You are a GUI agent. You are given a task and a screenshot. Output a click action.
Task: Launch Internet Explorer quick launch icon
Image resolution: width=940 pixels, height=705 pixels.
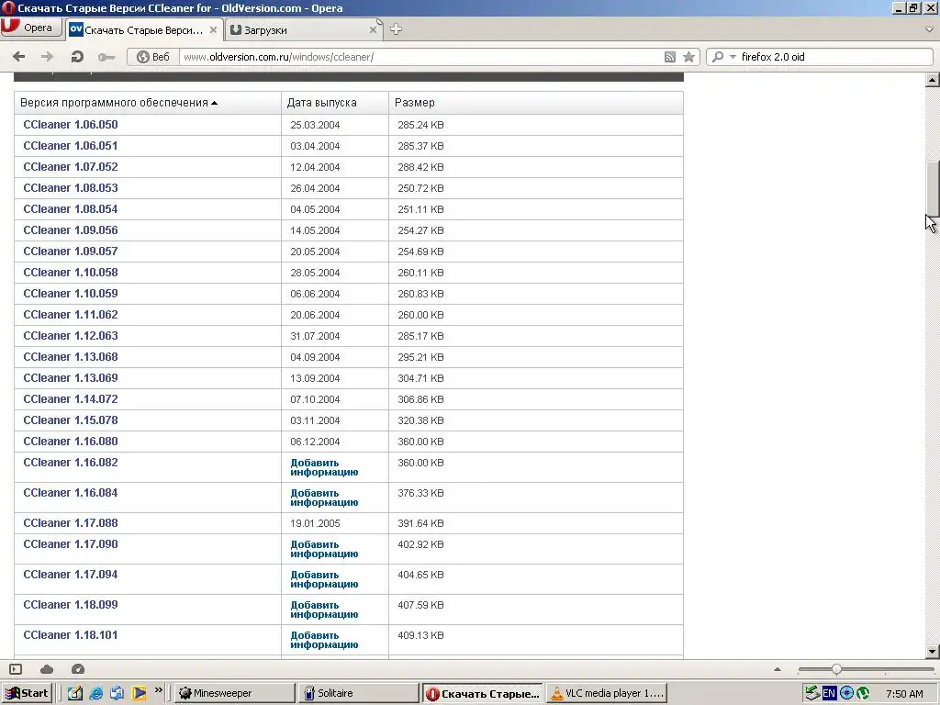(x=95, y=693)
